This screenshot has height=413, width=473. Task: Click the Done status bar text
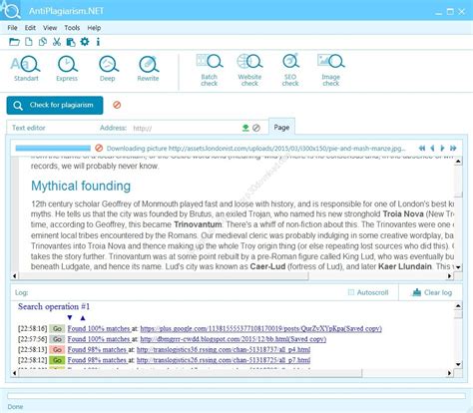coord(15,407)
